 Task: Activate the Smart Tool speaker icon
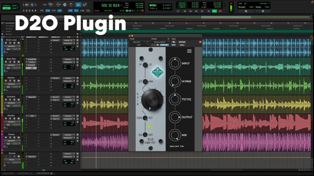[x=78, y=4]
